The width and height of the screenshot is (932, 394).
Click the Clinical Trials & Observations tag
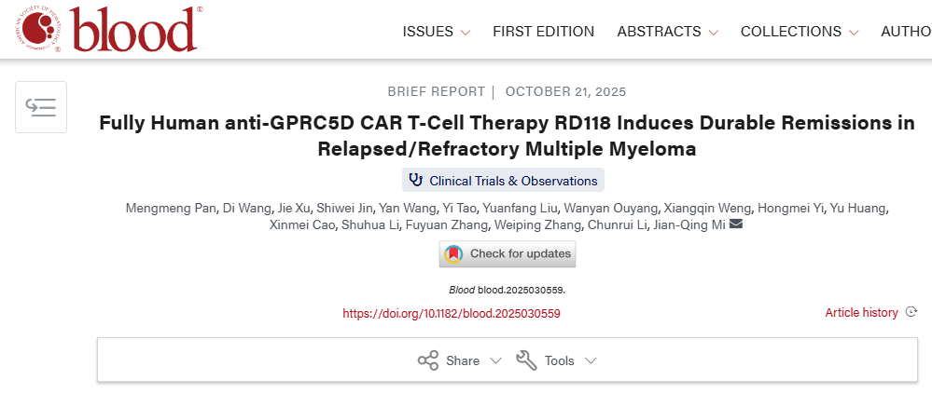pos(512,181)
